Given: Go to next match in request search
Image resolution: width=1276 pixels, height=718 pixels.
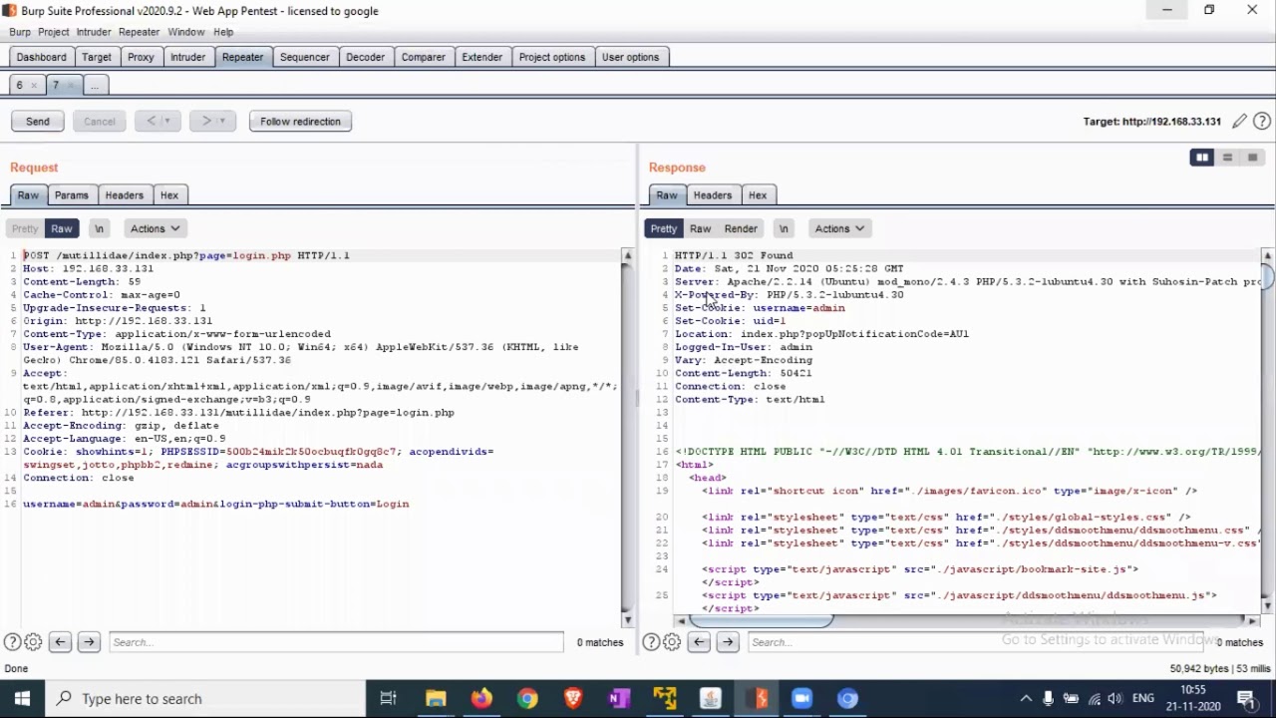Looking at the screenshot, I should pyautogui.click(x=89, y=642).
